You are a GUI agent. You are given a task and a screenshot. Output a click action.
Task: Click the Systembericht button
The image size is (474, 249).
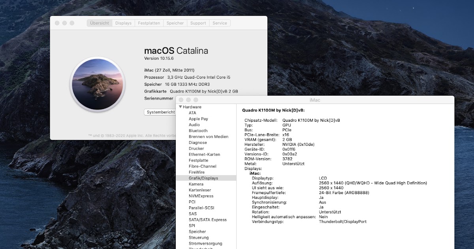(161, 112)
